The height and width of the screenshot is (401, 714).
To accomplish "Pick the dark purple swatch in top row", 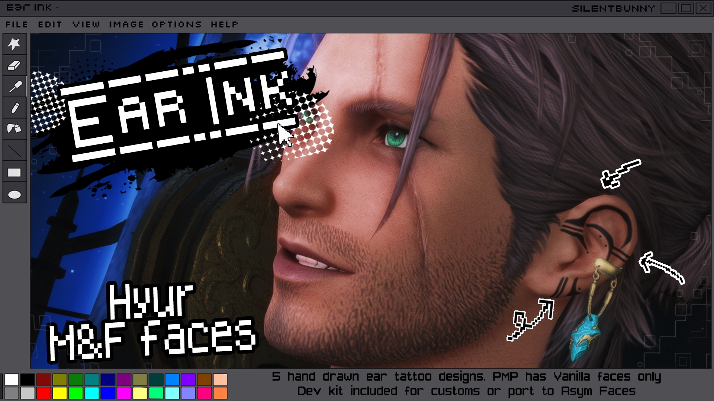I will click(x=124, y=380).
